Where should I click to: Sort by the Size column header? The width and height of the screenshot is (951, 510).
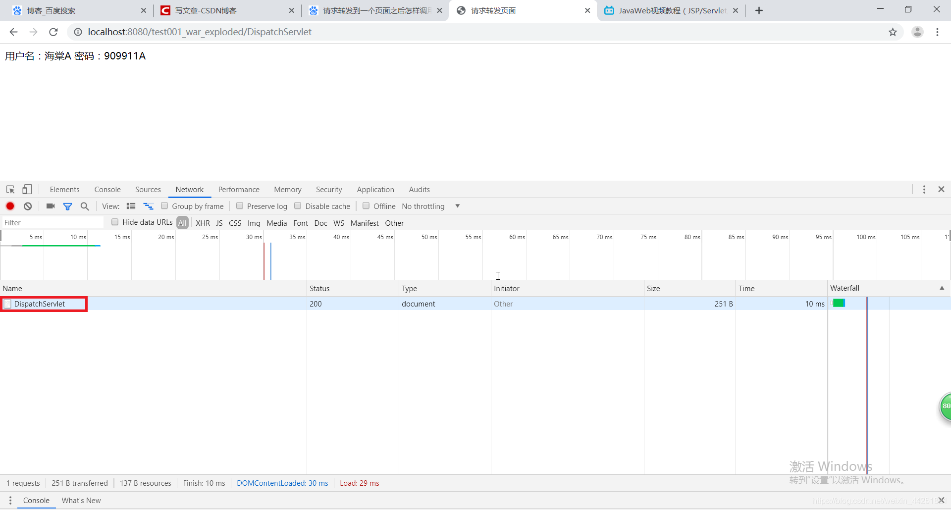coord(689,288)
